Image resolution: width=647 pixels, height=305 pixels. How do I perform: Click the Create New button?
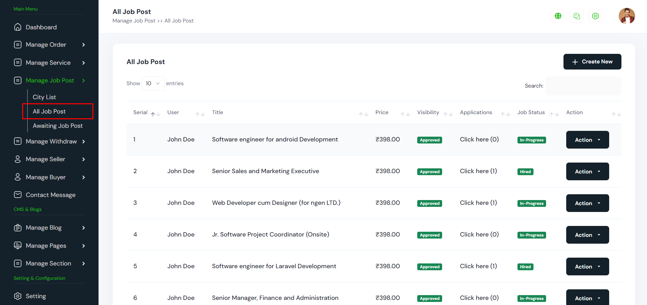tap(592, 62)
